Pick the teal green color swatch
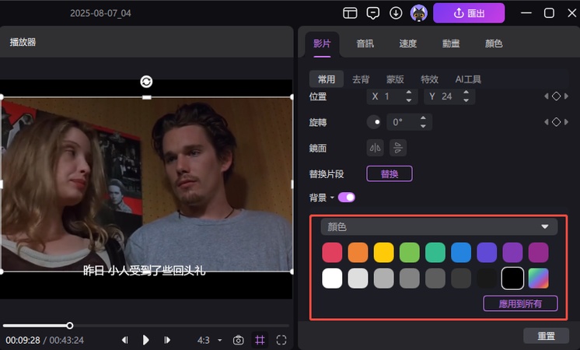Viewport: 580px width, 350px height. coord(435,252)
